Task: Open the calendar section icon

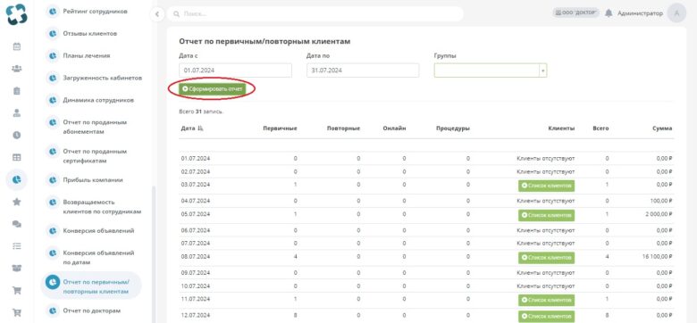Action: (x=16, y=46)
